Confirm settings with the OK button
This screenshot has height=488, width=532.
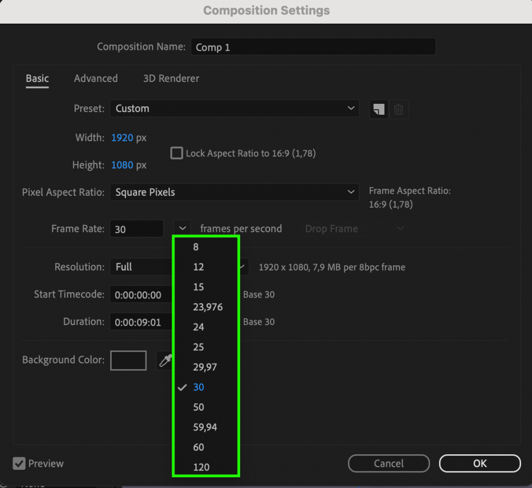coord(479,464)
